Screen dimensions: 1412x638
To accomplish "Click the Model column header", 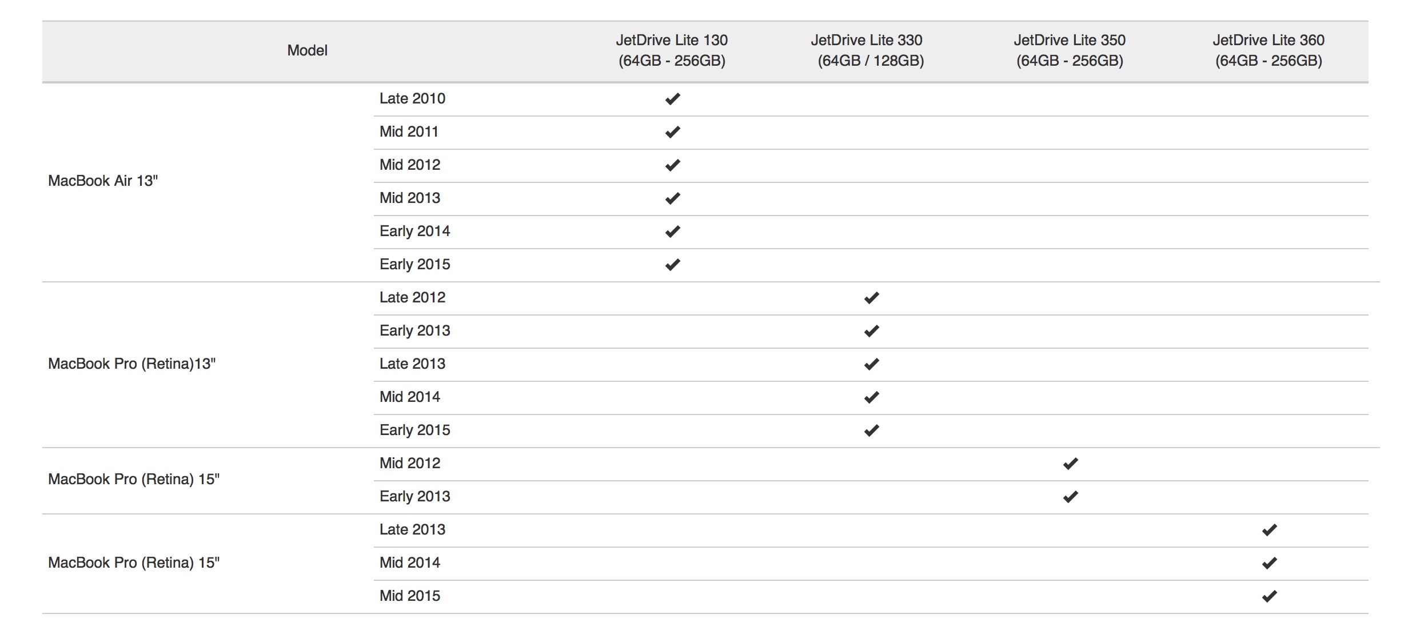I will [x=307, y=50].
